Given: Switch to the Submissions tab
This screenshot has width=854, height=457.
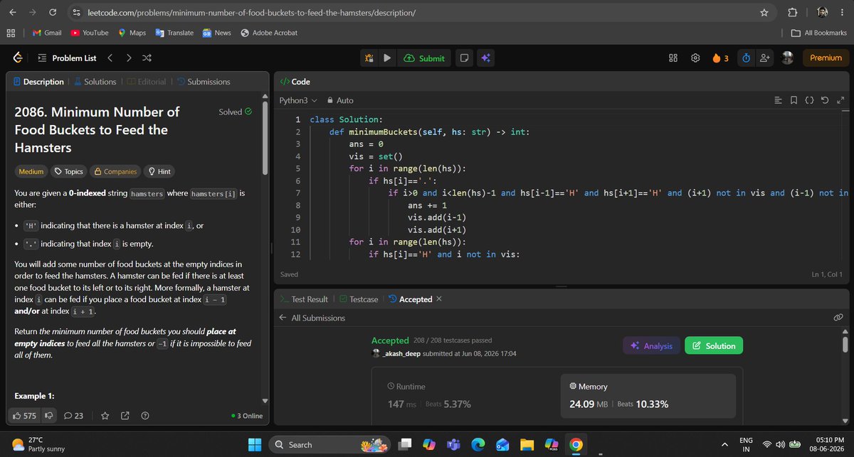Looking at the screenshot, I should tap(204, 82).
